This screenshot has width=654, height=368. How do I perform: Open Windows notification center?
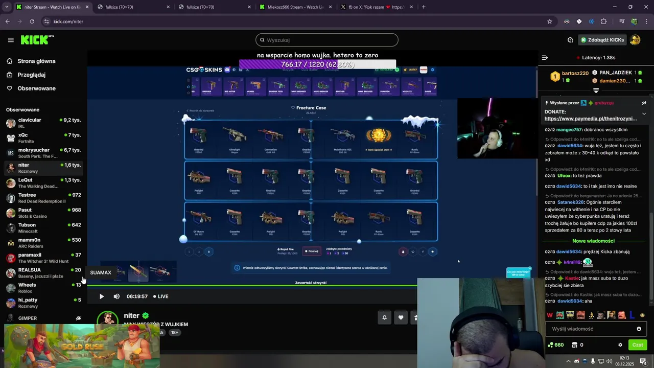[643, 361]
